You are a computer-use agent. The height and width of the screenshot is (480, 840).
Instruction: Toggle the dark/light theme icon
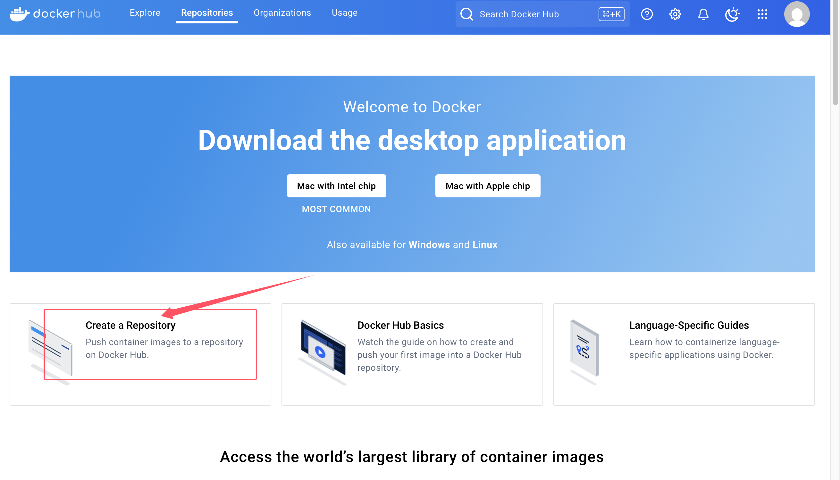pyautogui.click(x=732, y=14)
